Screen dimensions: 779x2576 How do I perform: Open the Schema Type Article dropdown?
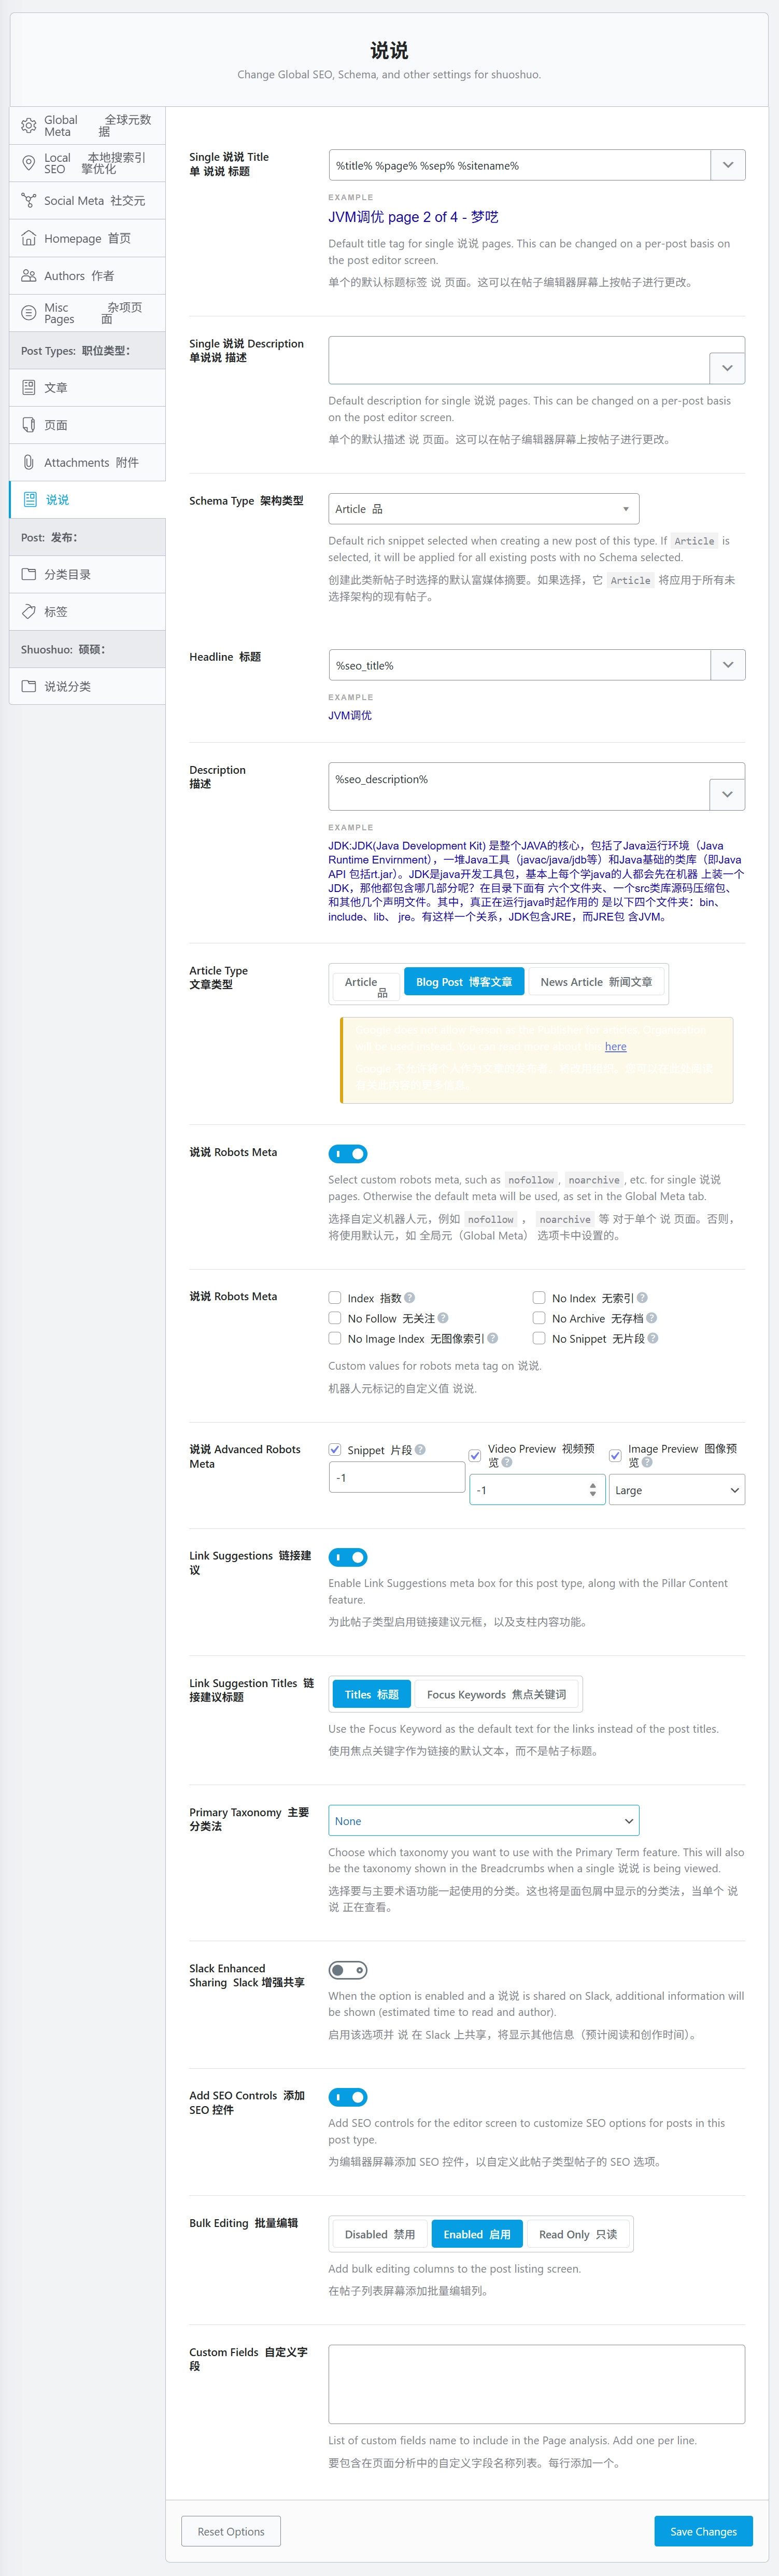coord(484,509)
